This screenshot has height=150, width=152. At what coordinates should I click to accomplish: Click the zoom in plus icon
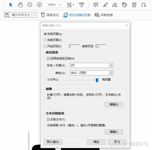pos(39,5)
